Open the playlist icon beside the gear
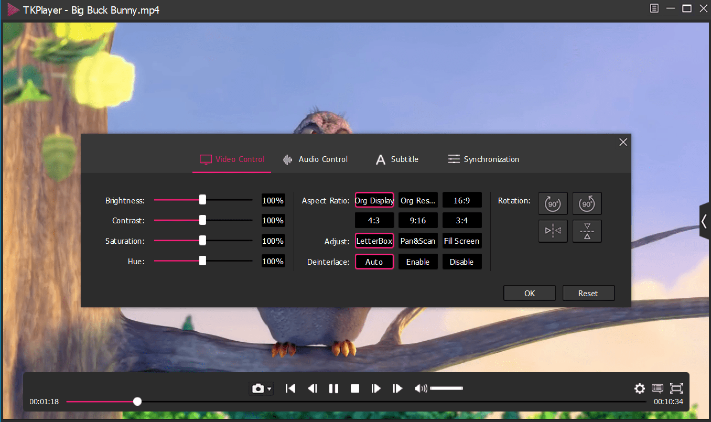The width and height of the screenshot is (711, 422). coord(658,388)
